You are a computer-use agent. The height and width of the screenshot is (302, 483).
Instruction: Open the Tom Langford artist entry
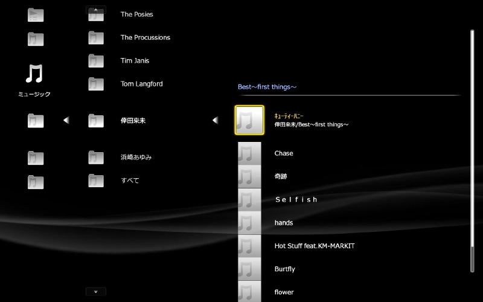(141, 84)
